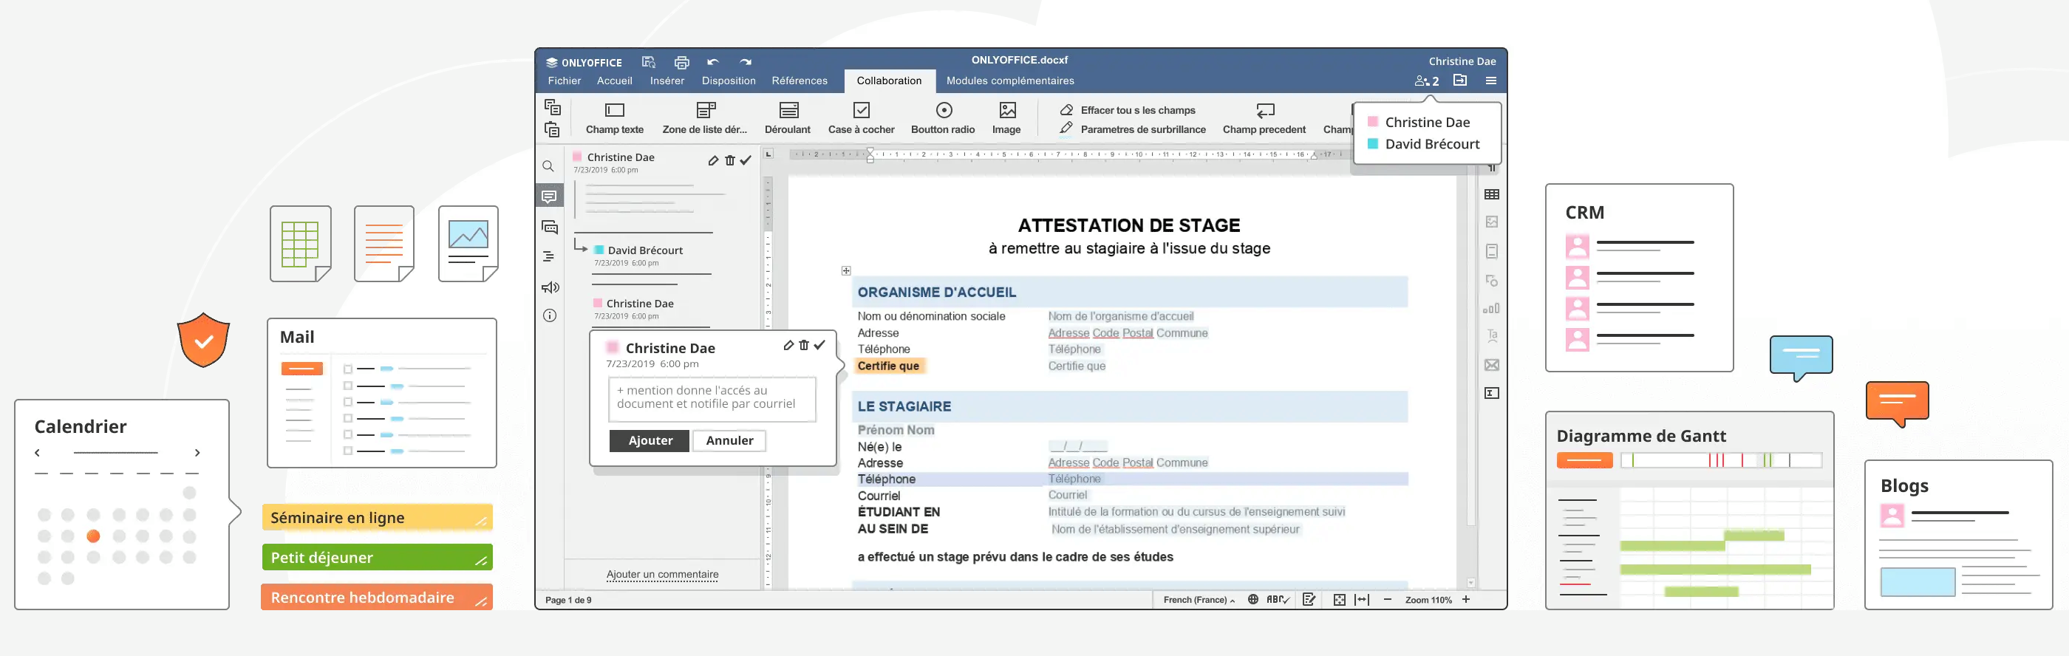This screenshot has height=656, width=2069.
Task: Open the navigation headings panel
Action: (x=548, y=257)
